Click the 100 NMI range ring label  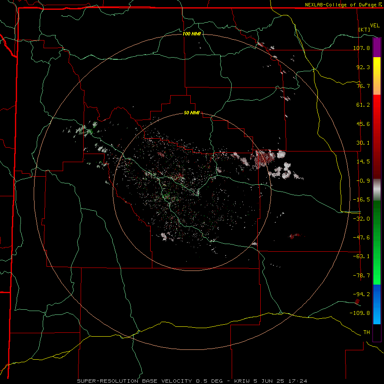pos(192,34)
